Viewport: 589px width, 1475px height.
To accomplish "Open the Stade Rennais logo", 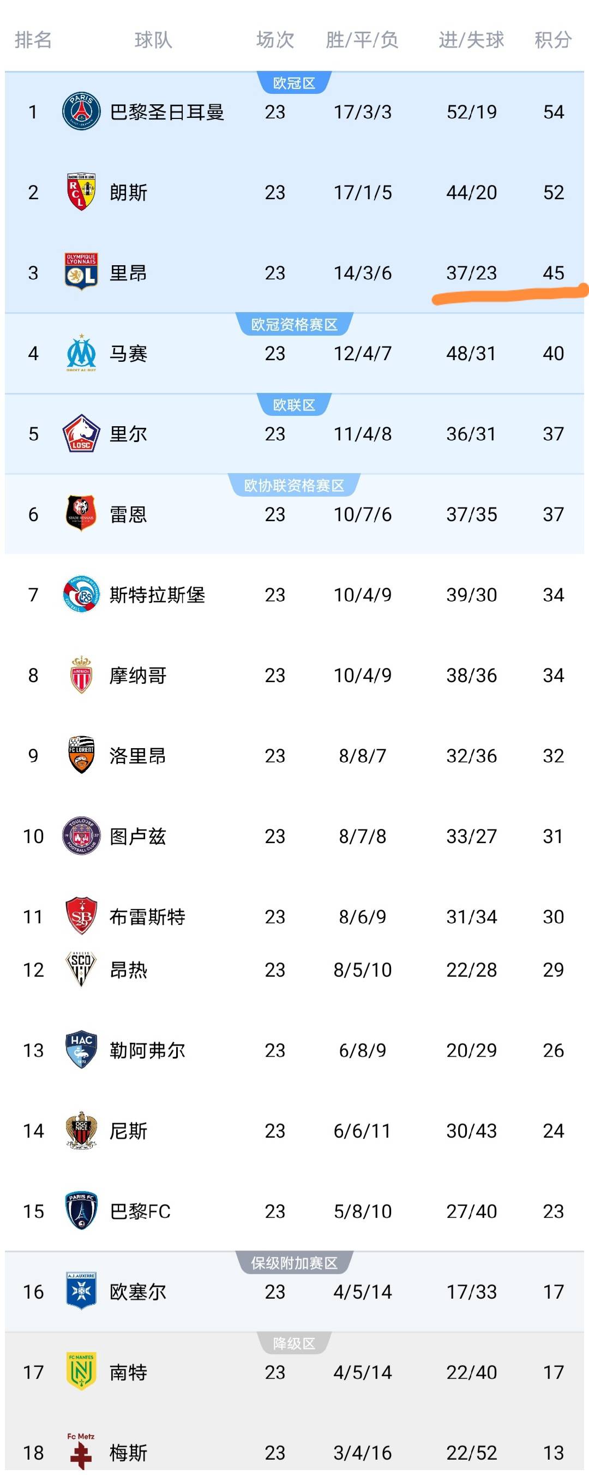I will [81, 513].
